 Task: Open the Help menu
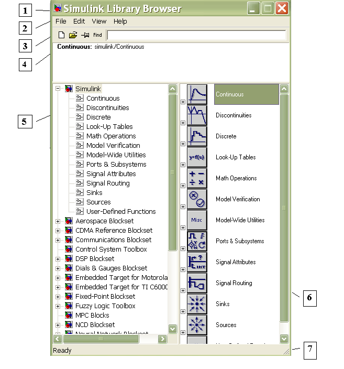click(x=120, y=21)
